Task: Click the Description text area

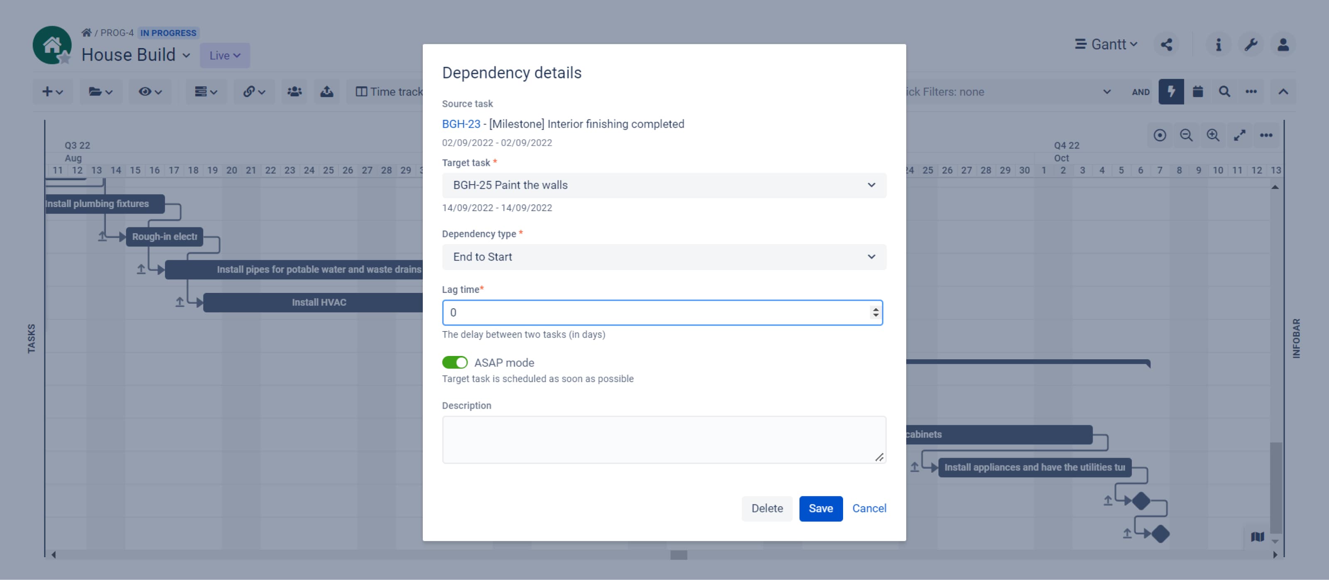Action: (664, 440)
